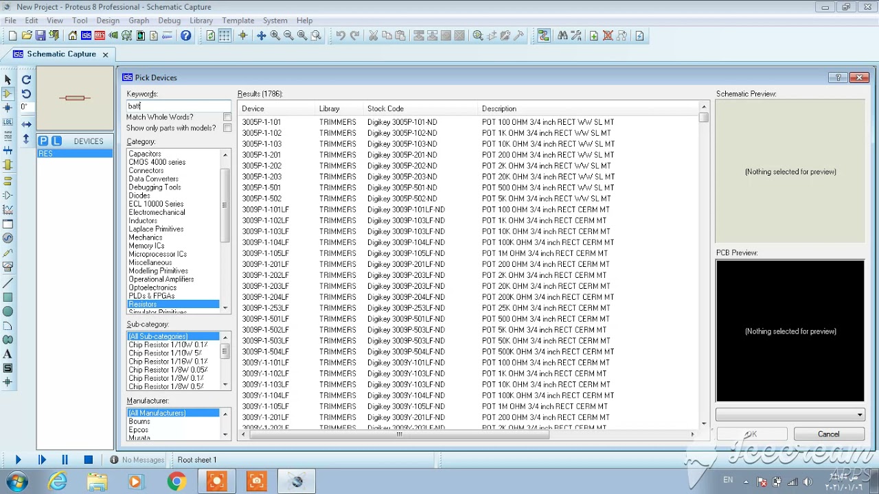Image resolution: width=879 pixels, height=494 pixels.
Task: Click Pause simulation button
Action: coord(65,460)
